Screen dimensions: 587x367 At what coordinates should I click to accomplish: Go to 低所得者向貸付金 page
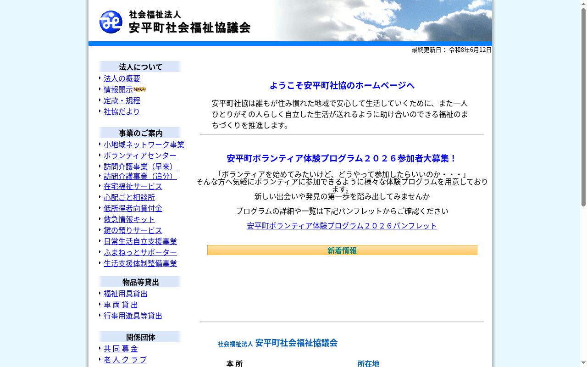coord(133,208)
